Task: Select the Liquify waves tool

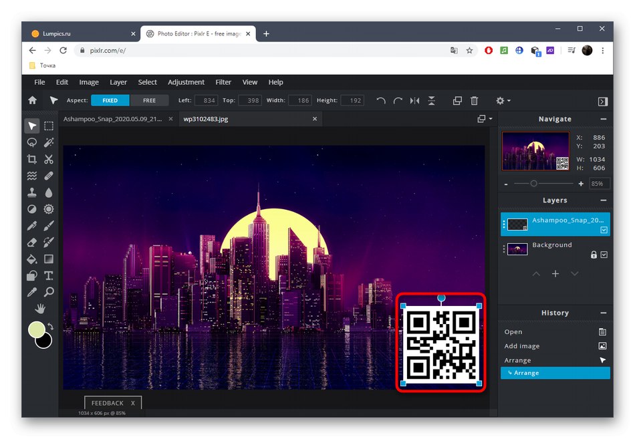Action: [x=32, y=176]
